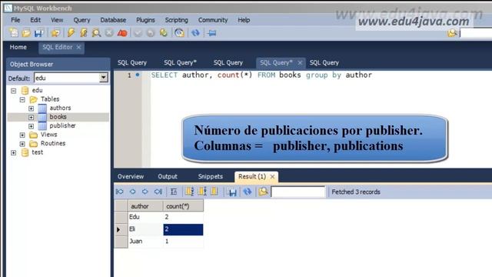
Task: Go to next record in result toolbar
Action: click(145, 192)
